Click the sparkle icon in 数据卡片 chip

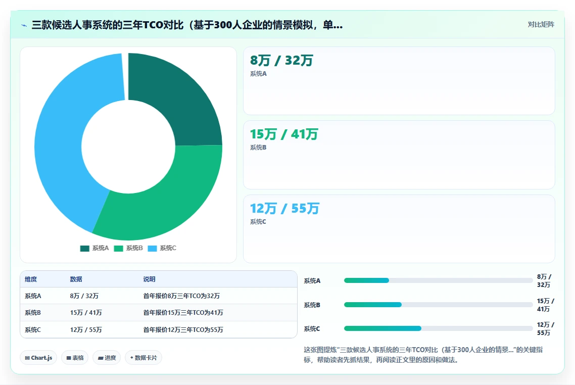132,358
